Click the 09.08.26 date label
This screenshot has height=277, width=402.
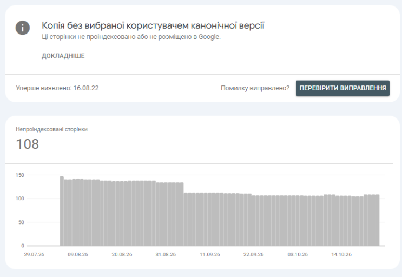[x=78, y=255]
